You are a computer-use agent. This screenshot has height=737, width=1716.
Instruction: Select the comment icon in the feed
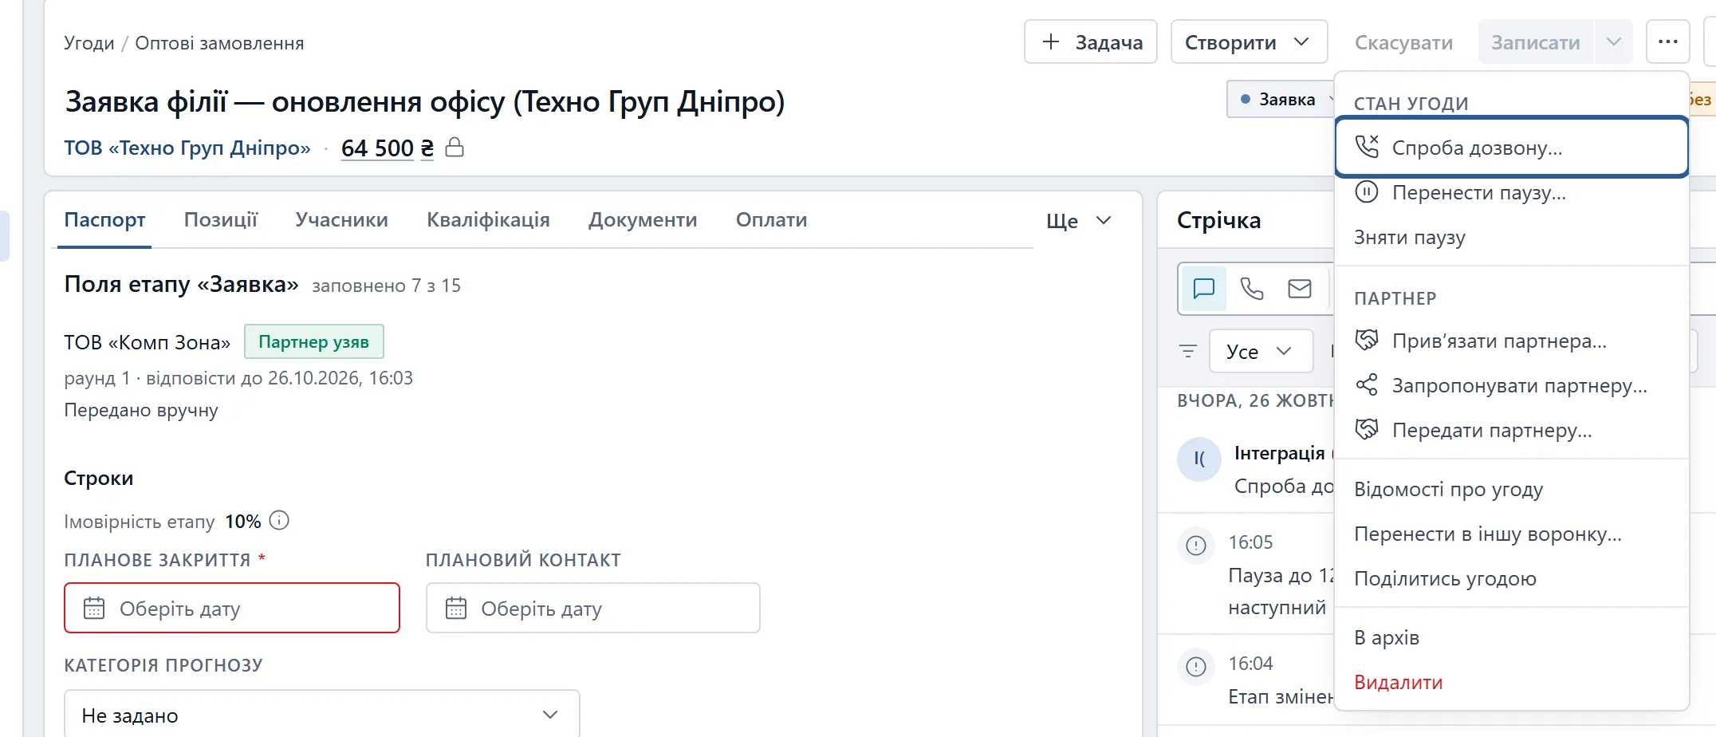pyautogui.click(x=1204, y=288)
